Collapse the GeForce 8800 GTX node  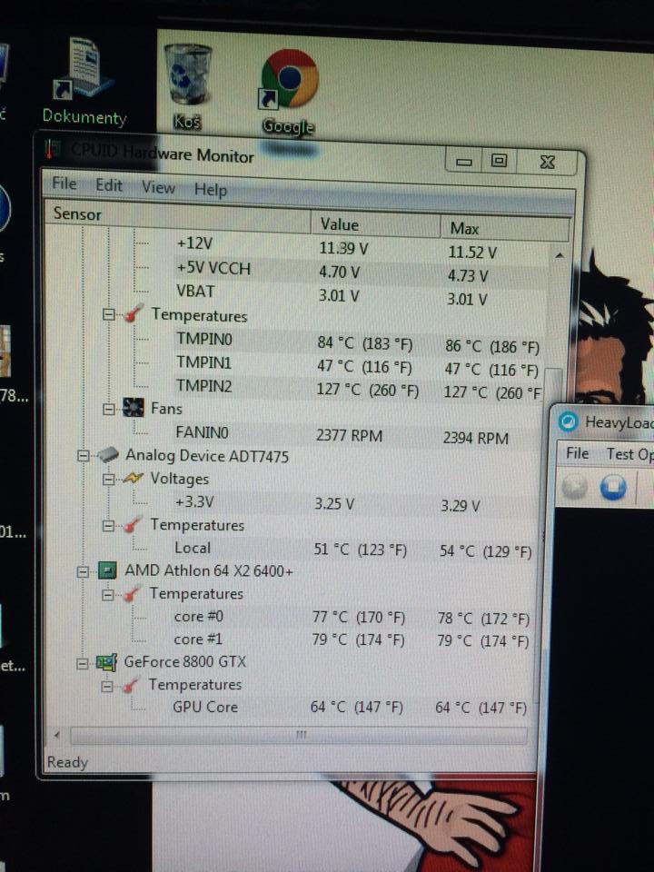pos(83,663)
